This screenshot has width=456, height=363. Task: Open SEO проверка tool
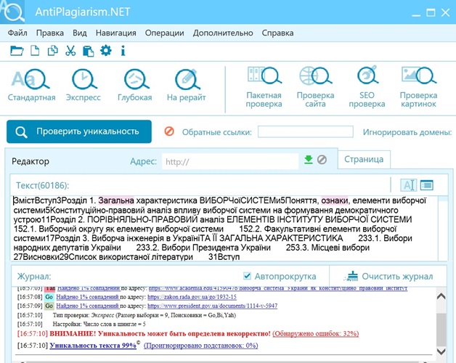coord(367,87)
